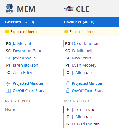This screenshot has width=119, height=140.
Task: Click the Cavaliers on/off court lock icon
Action: click(68, 91)
